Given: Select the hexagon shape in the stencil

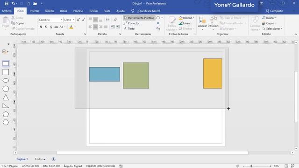Looking at the screenshot, I should point(6,122).
